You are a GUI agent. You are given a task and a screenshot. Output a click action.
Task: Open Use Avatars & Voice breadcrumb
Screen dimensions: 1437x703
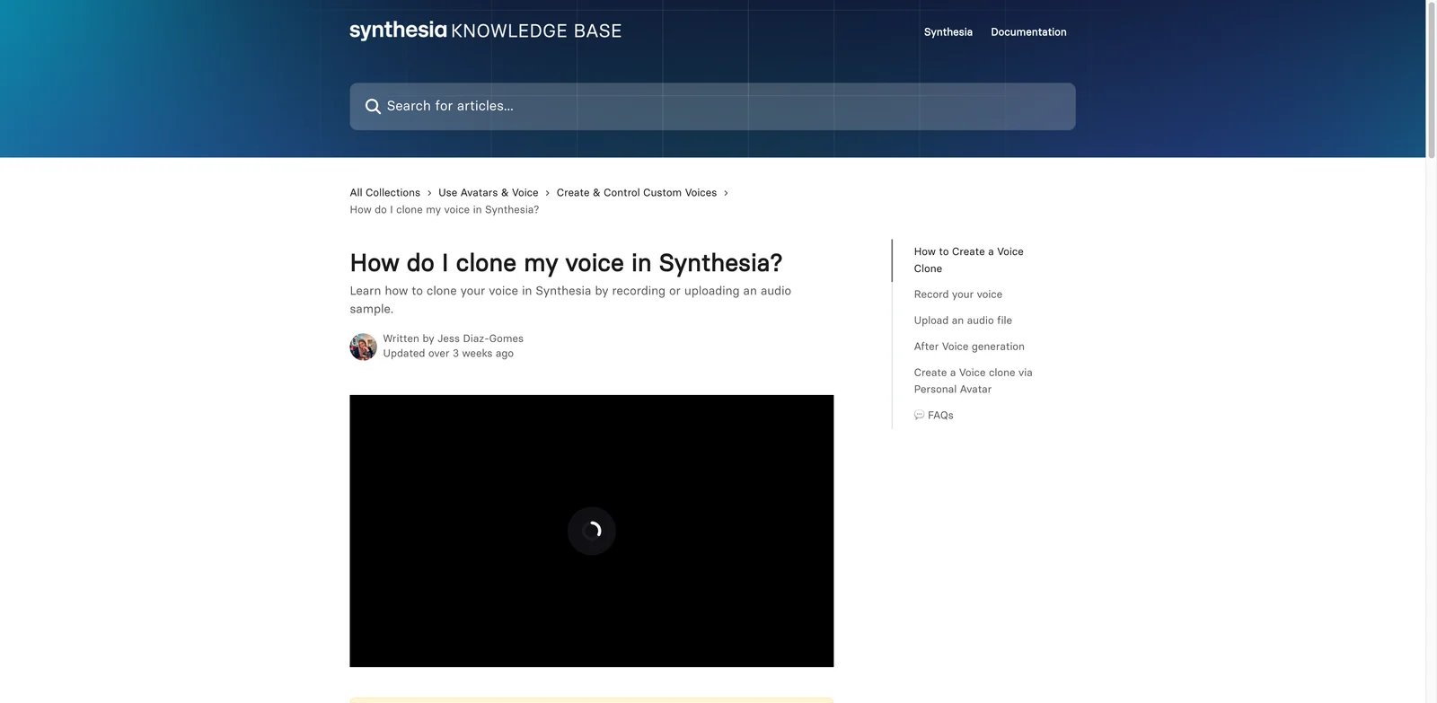(488, 192)
